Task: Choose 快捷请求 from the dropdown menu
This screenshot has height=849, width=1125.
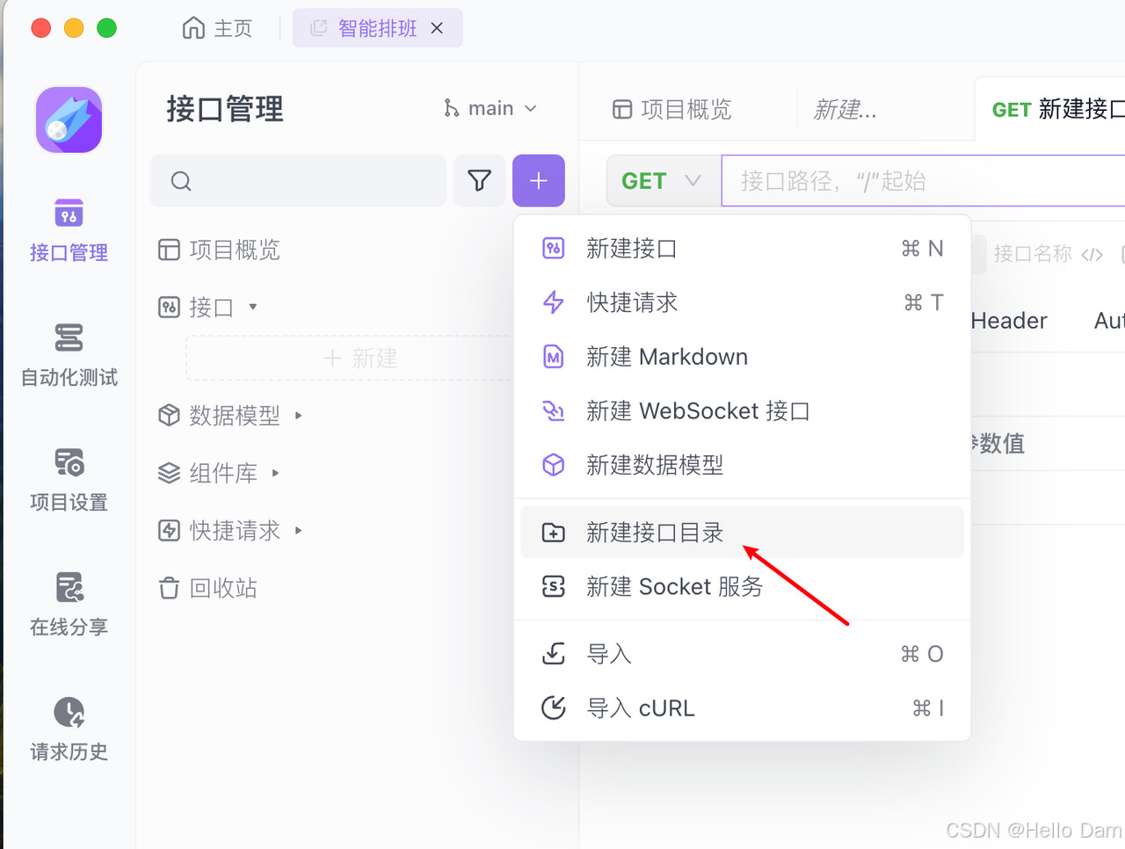Action: point(742,302)
